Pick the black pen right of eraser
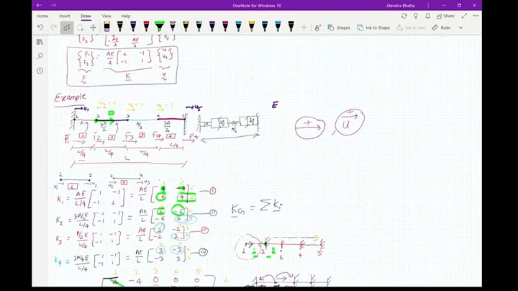Image resolution: width=518 pixels, height=291 pixels. click(120, 27)
